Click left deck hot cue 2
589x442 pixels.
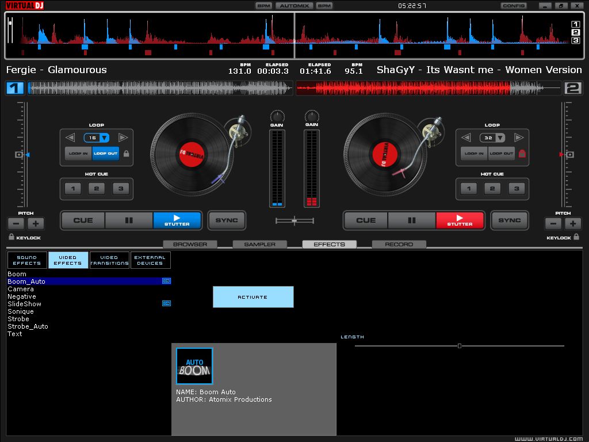pos(97,189)
